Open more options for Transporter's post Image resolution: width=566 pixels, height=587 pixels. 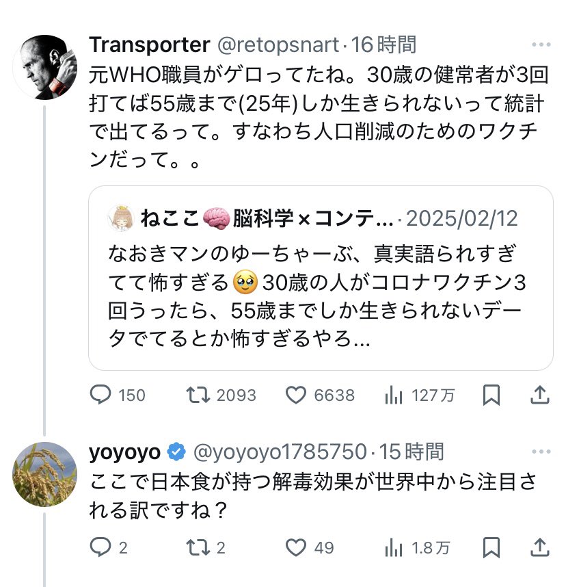click(x=541, y=45)
